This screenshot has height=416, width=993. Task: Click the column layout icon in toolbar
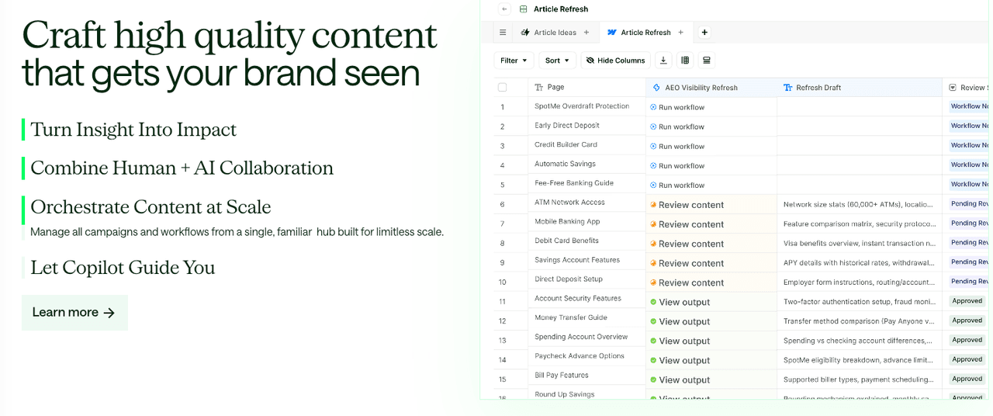[x=685, y=61]
